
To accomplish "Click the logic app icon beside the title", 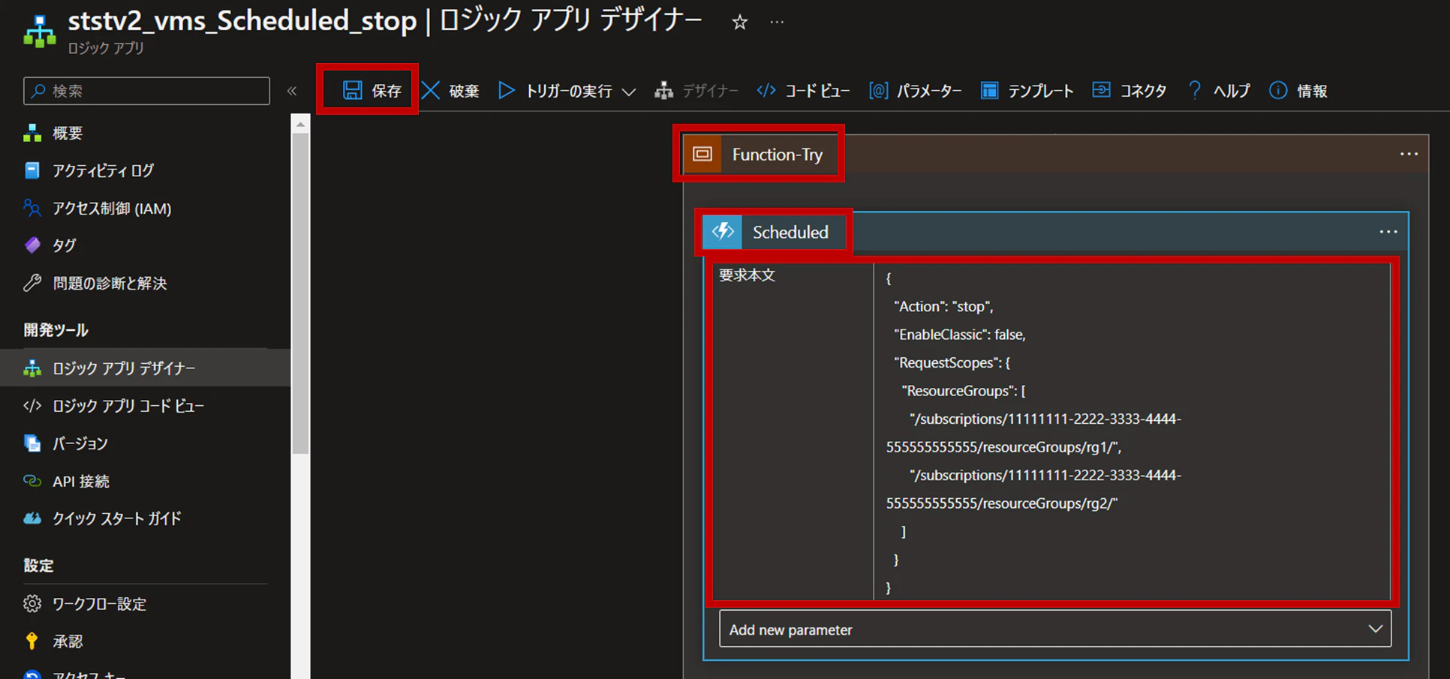I will tap(39, 32).
